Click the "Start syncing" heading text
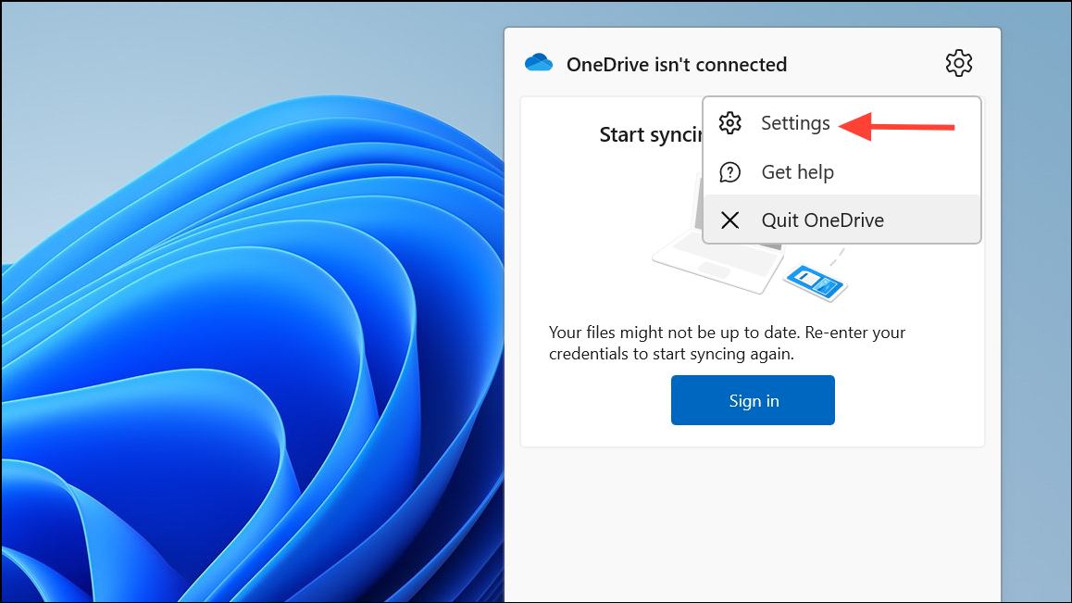1072x603 pixels. 651,135
